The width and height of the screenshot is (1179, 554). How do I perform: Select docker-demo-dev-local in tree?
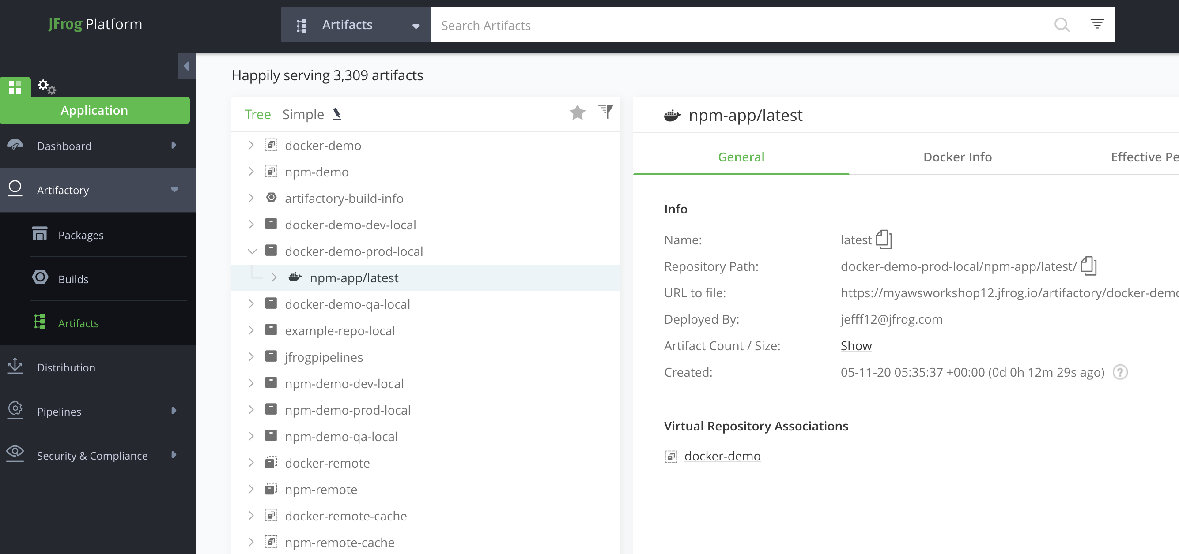(350, 225)
